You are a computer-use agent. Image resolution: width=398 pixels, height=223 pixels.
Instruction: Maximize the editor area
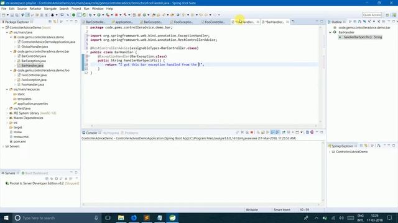(x=322, y=22)
